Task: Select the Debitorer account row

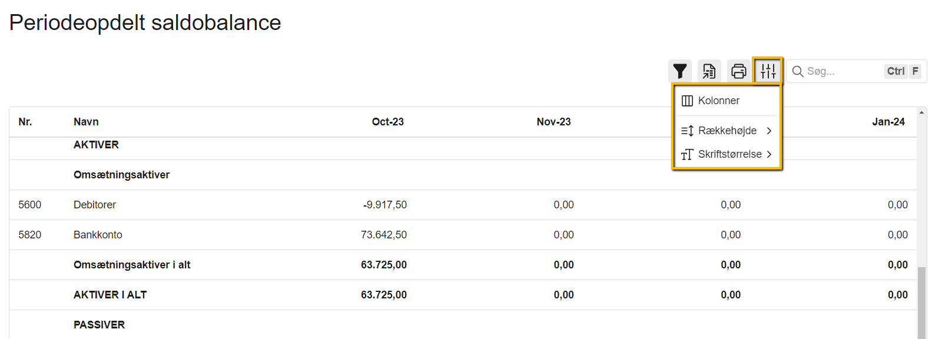Action: pos(95,205)
